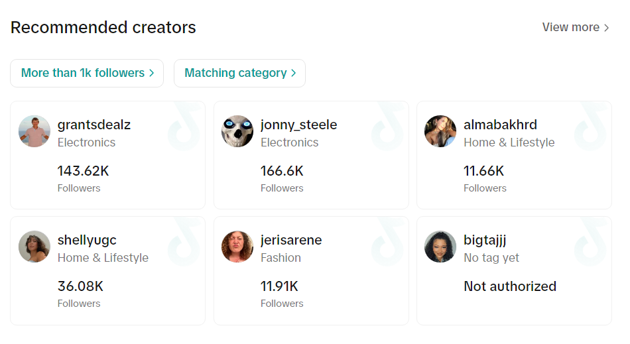Image resolution: width=630 pixels, height=344 pixels.
Task: Click jonny_steele skull avatar
Action: coord(237,131)
